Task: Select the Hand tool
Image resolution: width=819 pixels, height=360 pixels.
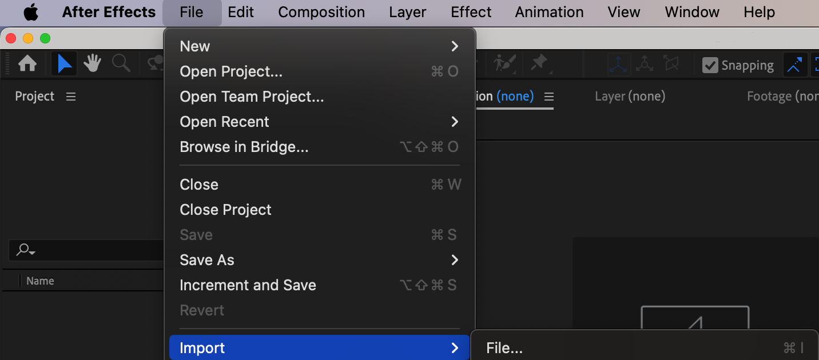Action: coord(92,64)
